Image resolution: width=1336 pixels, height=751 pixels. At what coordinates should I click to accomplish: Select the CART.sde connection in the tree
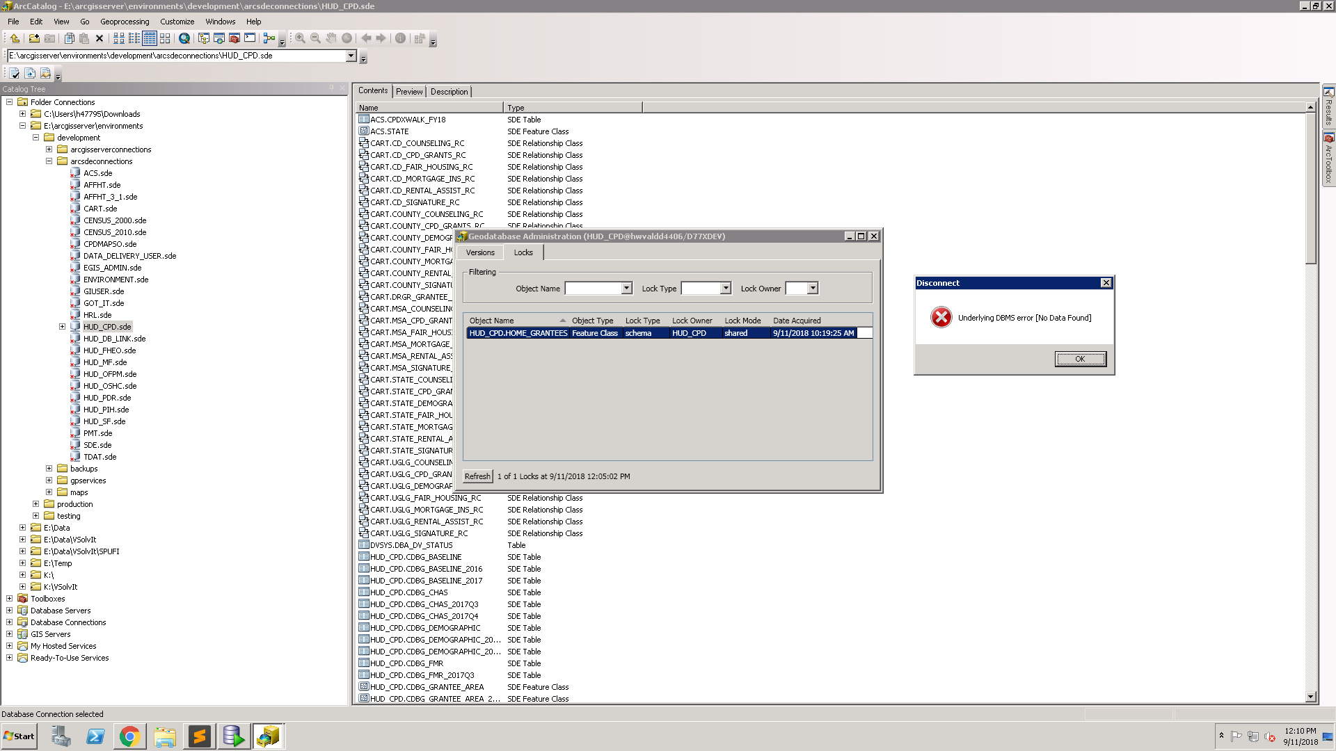pos(100,209)
